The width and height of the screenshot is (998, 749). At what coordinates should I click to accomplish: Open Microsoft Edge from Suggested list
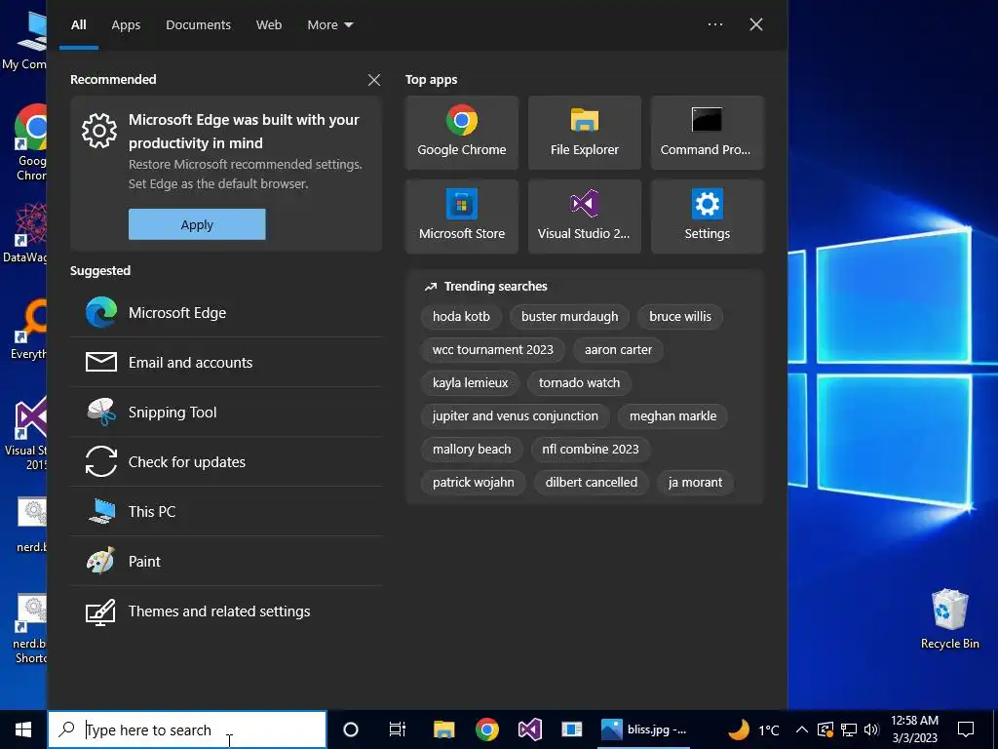226,313
